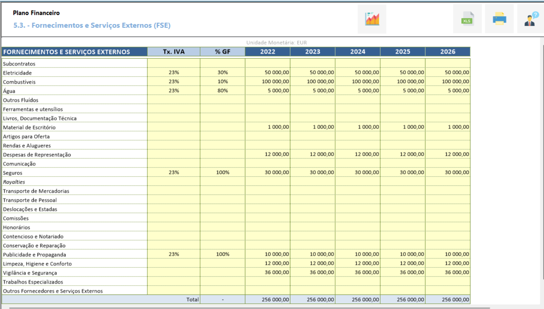Click Unidade Monetária: EUR text
Viewport: 544px width, 309px height.
277,43
